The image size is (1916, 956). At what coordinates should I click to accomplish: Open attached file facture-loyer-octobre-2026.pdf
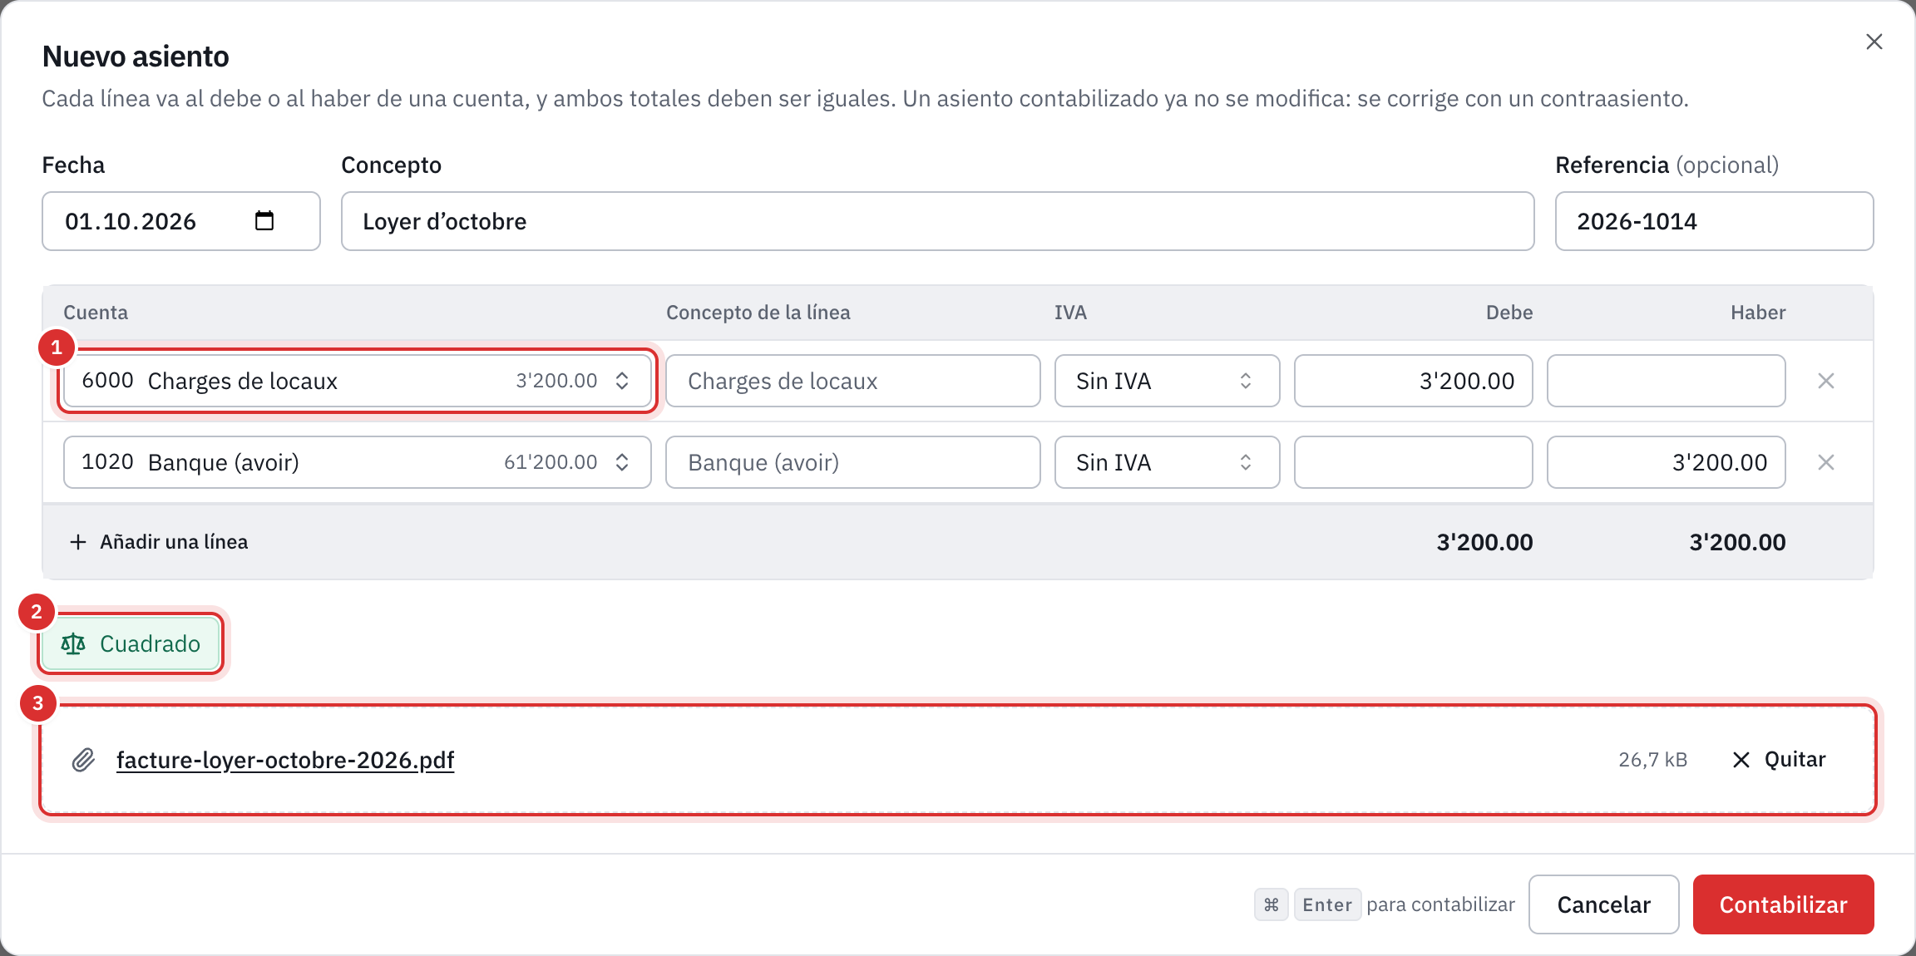coord(285,760)
